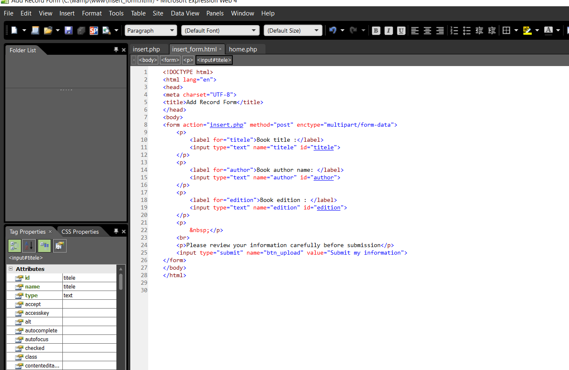
Task: Toggle Italic formatting
Action: (x=389, y=31)
